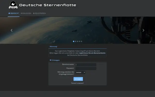Focus the Passwort input field
Image resolution: width=155 pixels, height=97 pixels.
(86, 68)
